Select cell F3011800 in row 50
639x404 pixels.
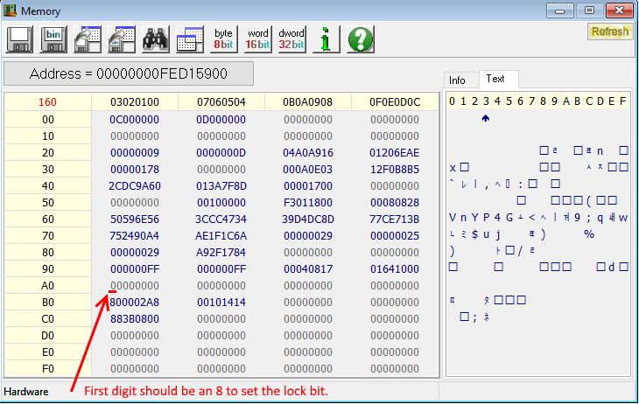click(308, 202)
